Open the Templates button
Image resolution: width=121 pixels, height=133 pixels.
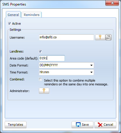pyautogui.click(x=15, y=125)
